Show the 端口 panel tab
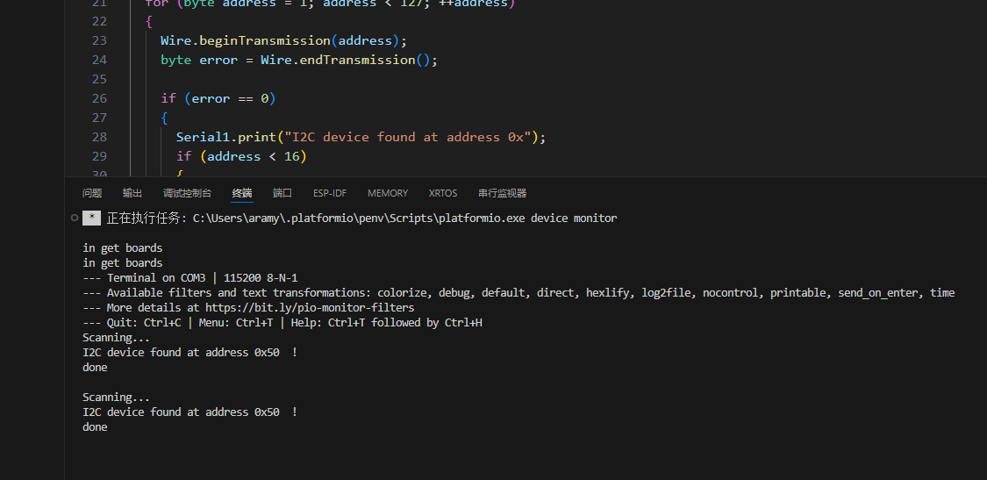Screen dimensions: 987x480 click(283, 193)
